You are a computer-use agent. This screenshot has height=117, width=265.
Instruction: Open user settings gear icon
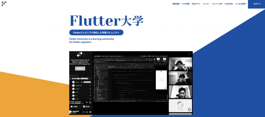[90, 112]
